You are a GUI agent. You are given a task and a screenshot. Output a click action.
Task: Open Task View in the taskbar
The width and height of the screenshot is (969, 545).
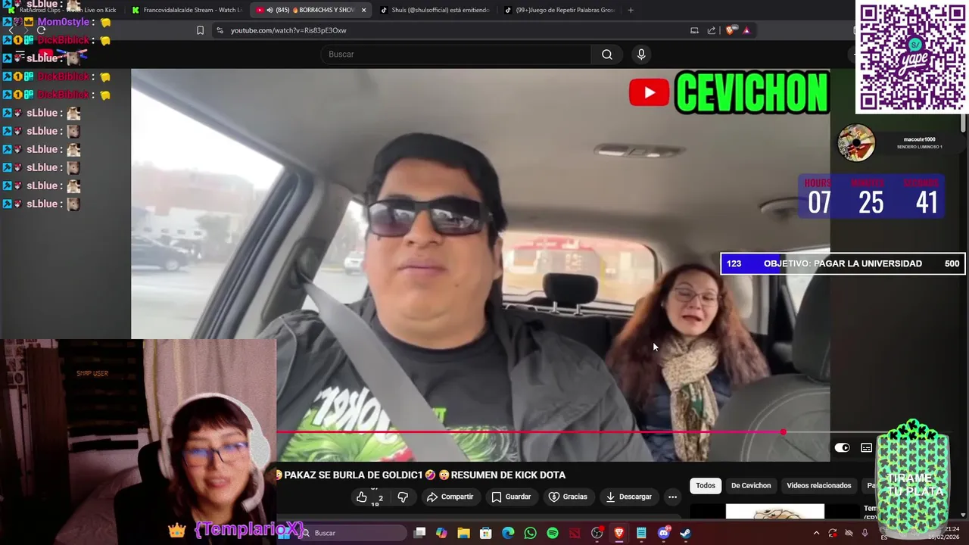point(419,533)
